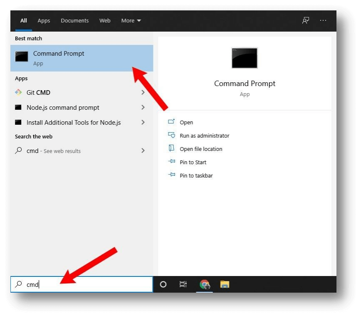Switch to the Apps search tab
This screenshot has height=318, width=361.
tap(44, 20)
